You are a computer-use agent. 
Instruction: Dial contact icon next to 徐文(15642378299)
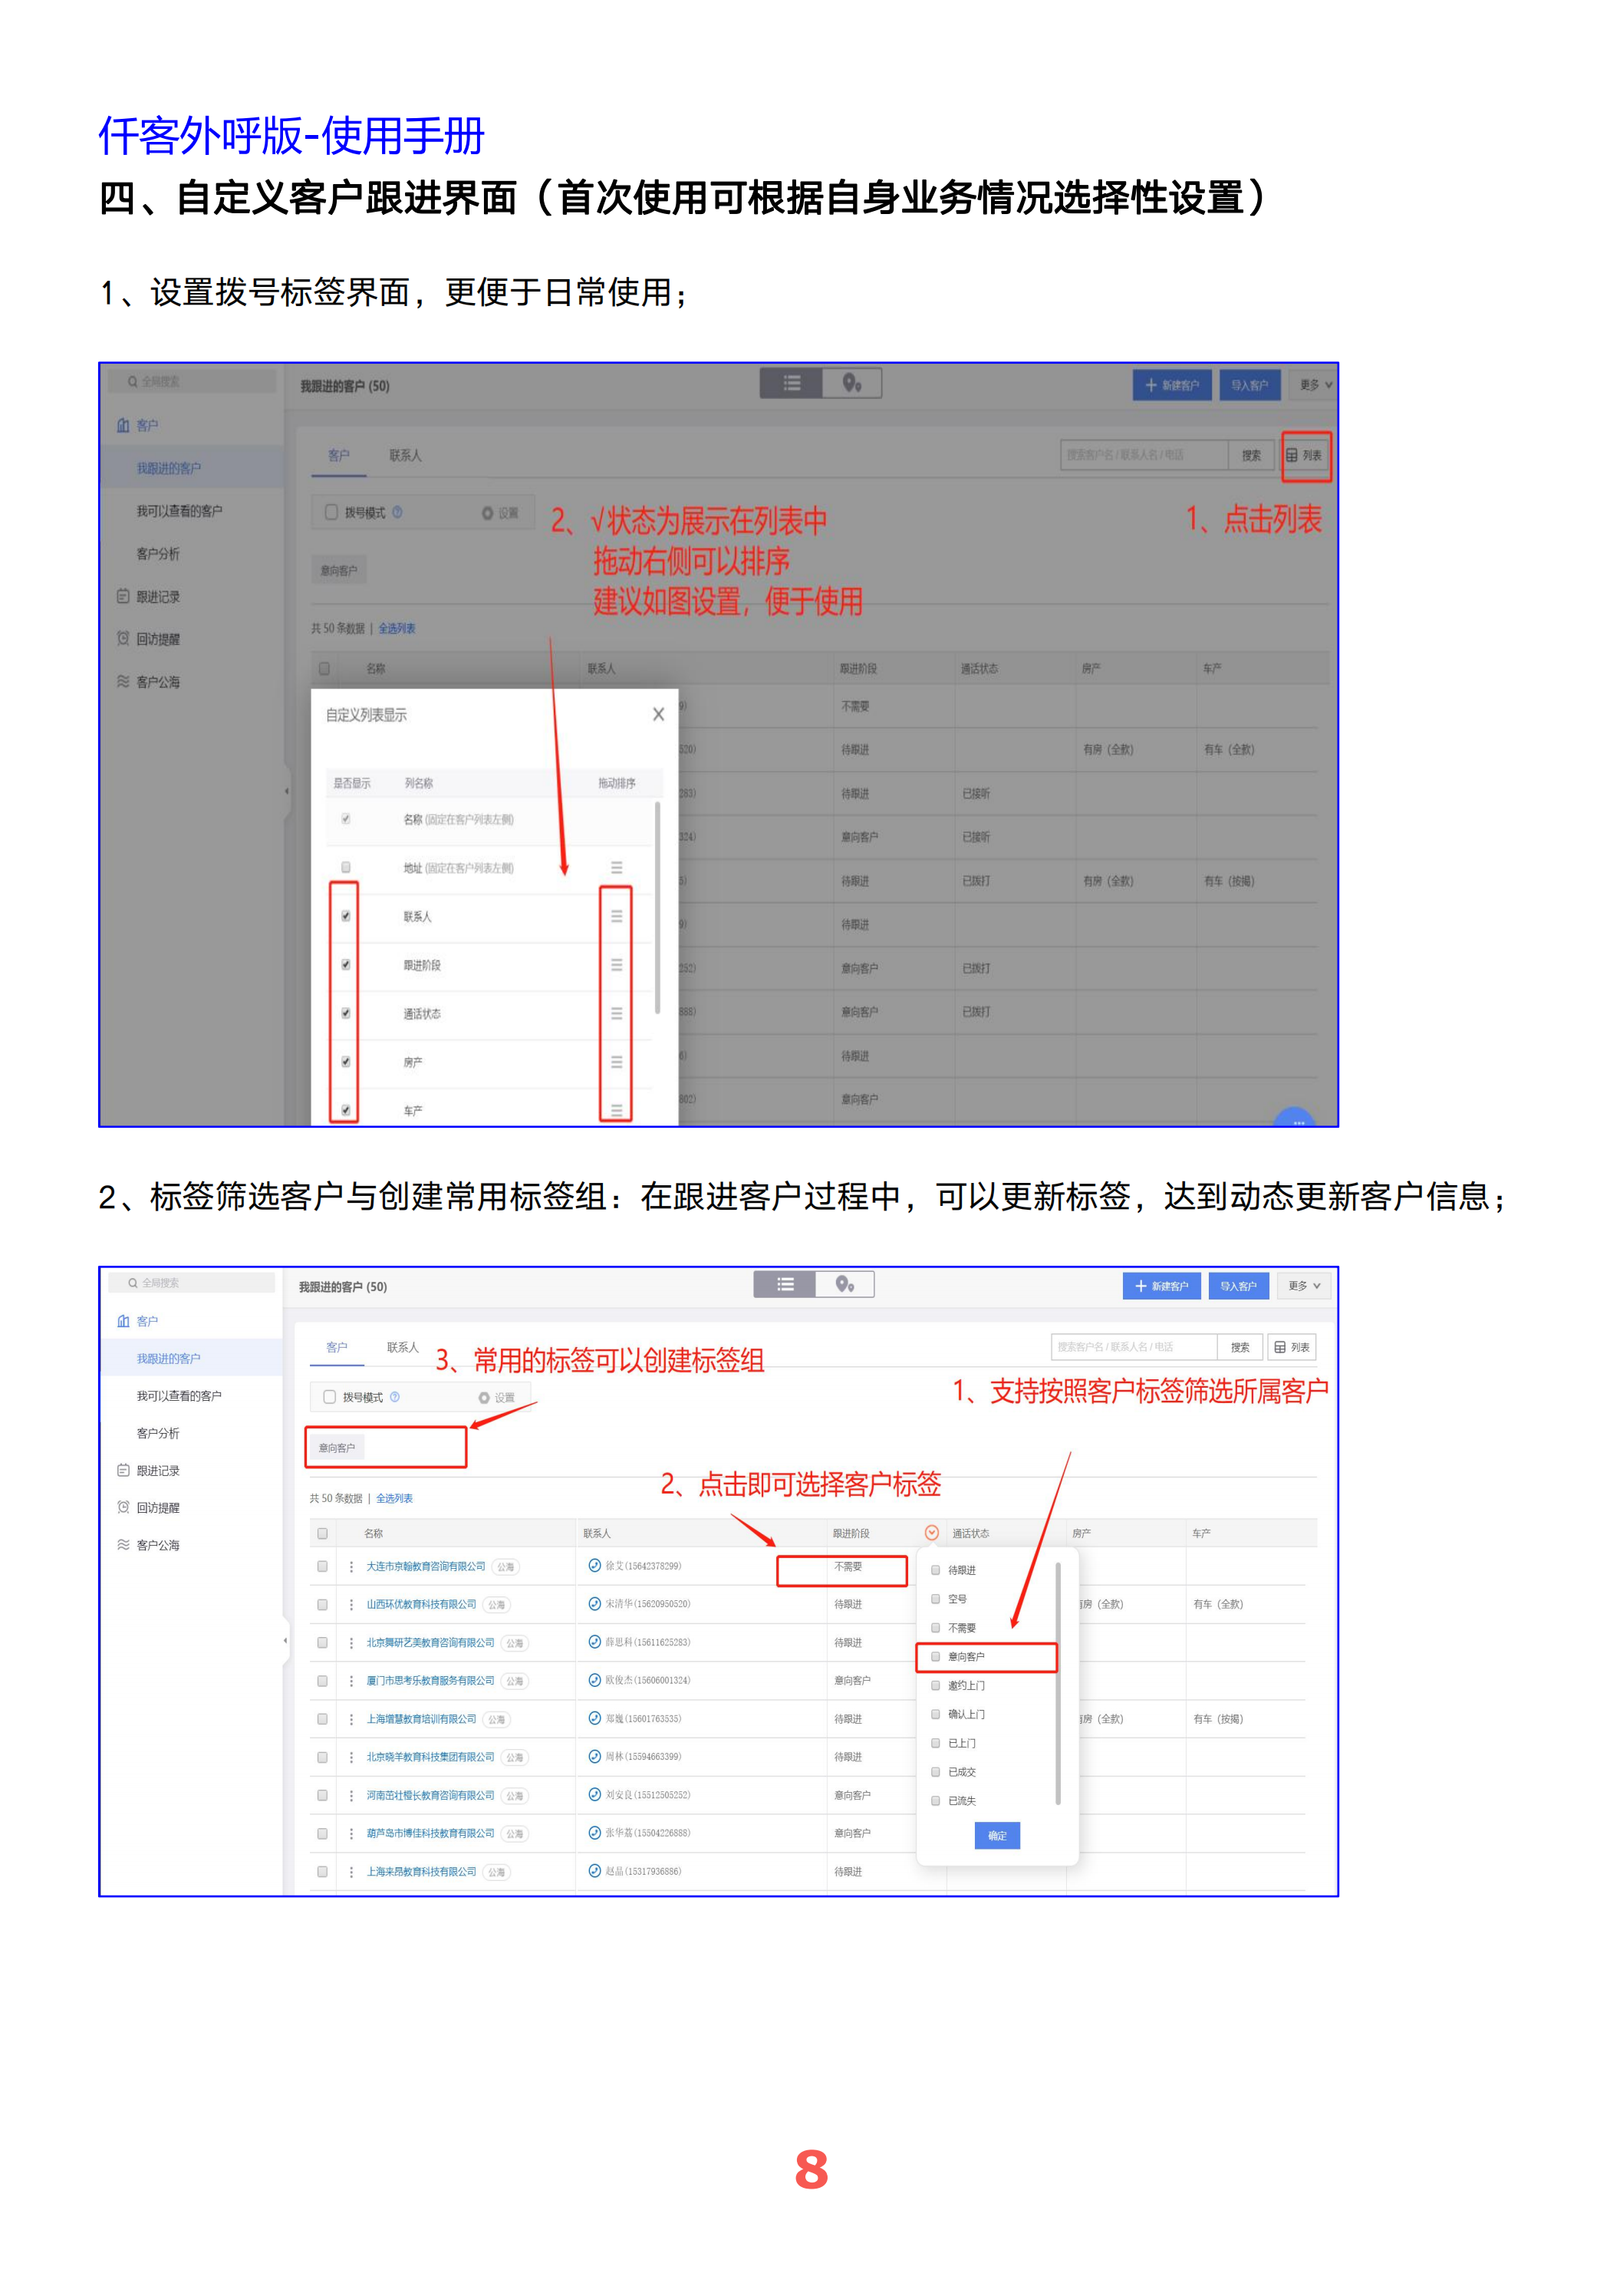(x=594, y=1566)
